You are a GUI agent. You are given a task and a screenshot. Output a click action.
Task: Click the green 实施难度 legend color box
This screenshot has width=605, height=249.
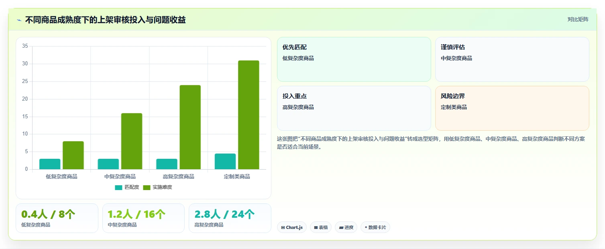pyautogui.click(x=147, y=187)
